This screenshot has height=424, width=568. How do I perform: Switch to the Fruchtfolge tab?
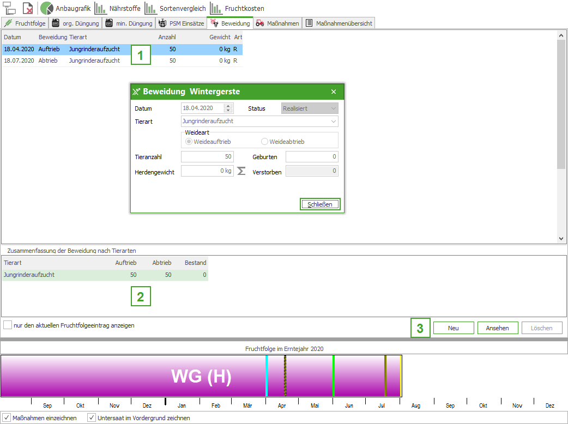[x=25, y=23]
